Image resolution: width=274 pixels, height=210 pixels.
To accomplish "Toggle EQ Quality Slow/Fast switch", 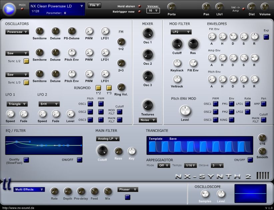I will click(x=26, y=160).
